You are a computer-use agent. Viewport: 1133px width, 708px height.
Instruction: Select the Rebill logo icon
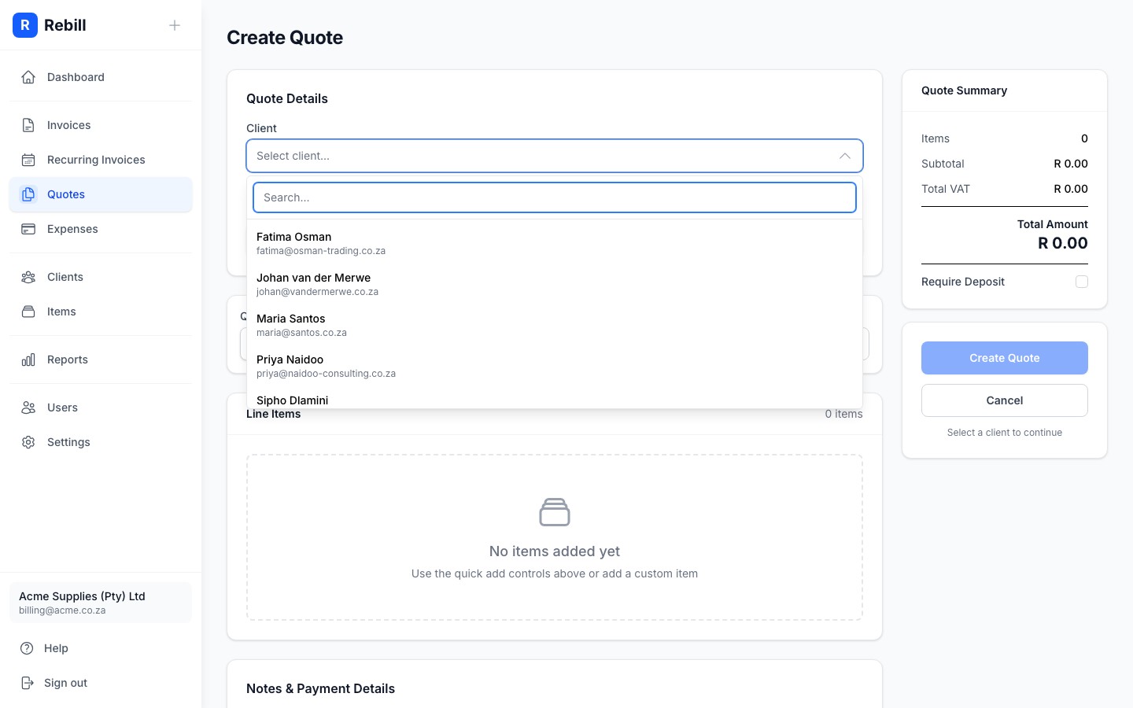click(x=25, y=25)
